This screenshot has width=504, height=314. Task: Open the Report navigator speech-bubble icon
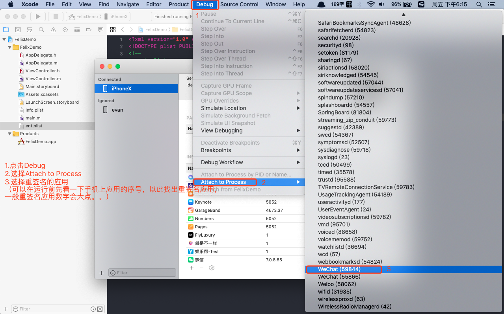click(100, 29)
